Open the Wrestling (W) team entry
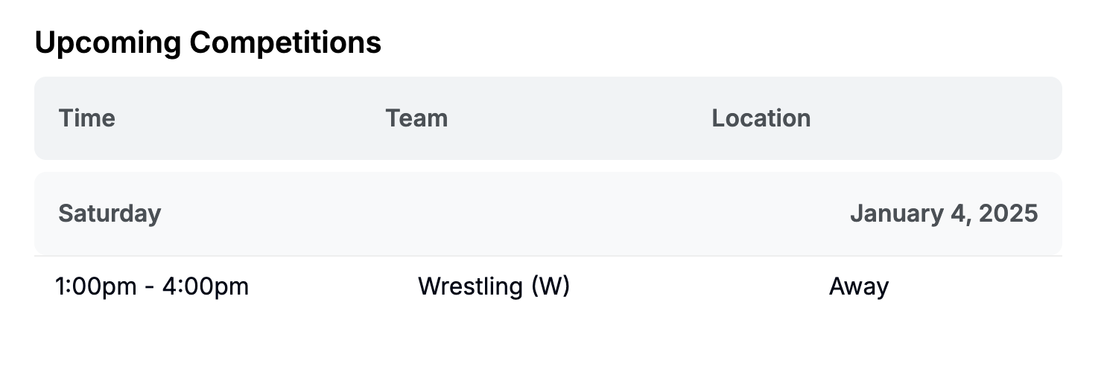 [493, 286]
